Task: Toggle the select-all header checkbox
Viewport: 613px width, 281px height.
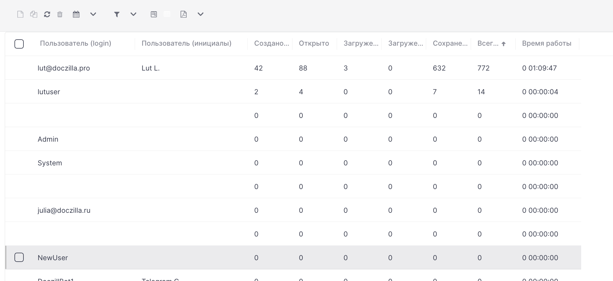Action: (x=19, y=44)
